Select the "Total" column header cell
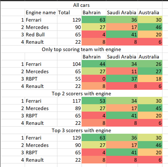 64,13
